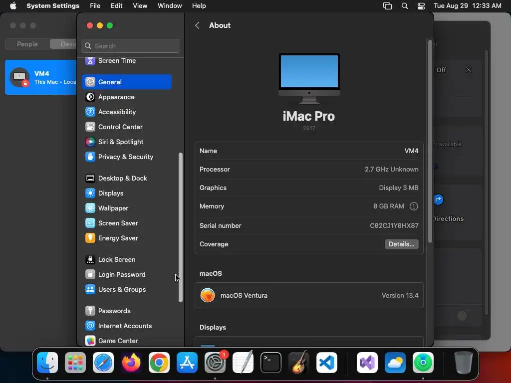Image resolution: width=511 pixels, height=383 pixels.
Task: Open Find My from the Dock
Action: pos(423,363)
